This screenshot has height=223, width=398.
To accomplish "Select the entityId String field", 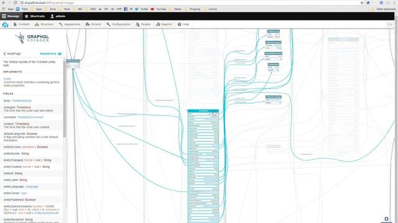I will pos(32,173).
